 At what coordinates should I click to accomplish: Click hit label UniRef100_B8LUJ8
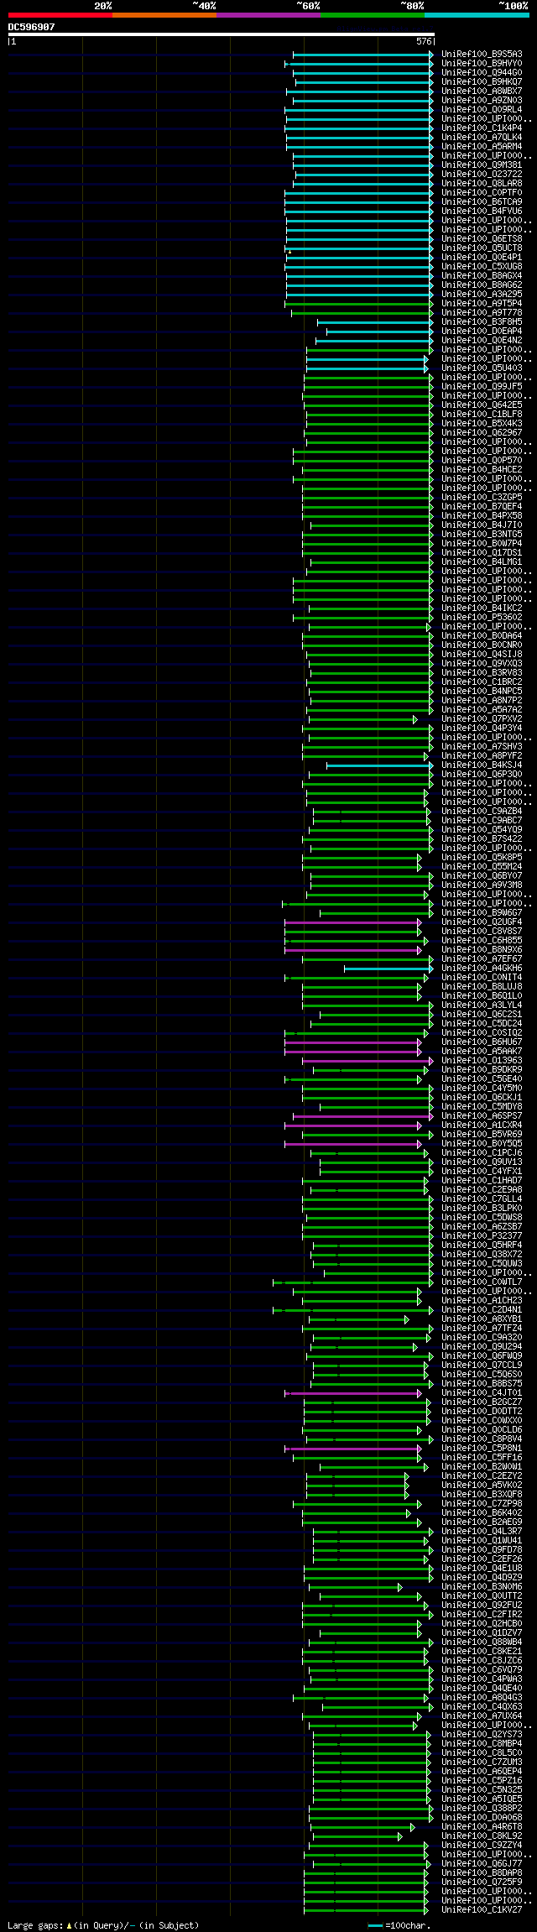coord(482,987)
